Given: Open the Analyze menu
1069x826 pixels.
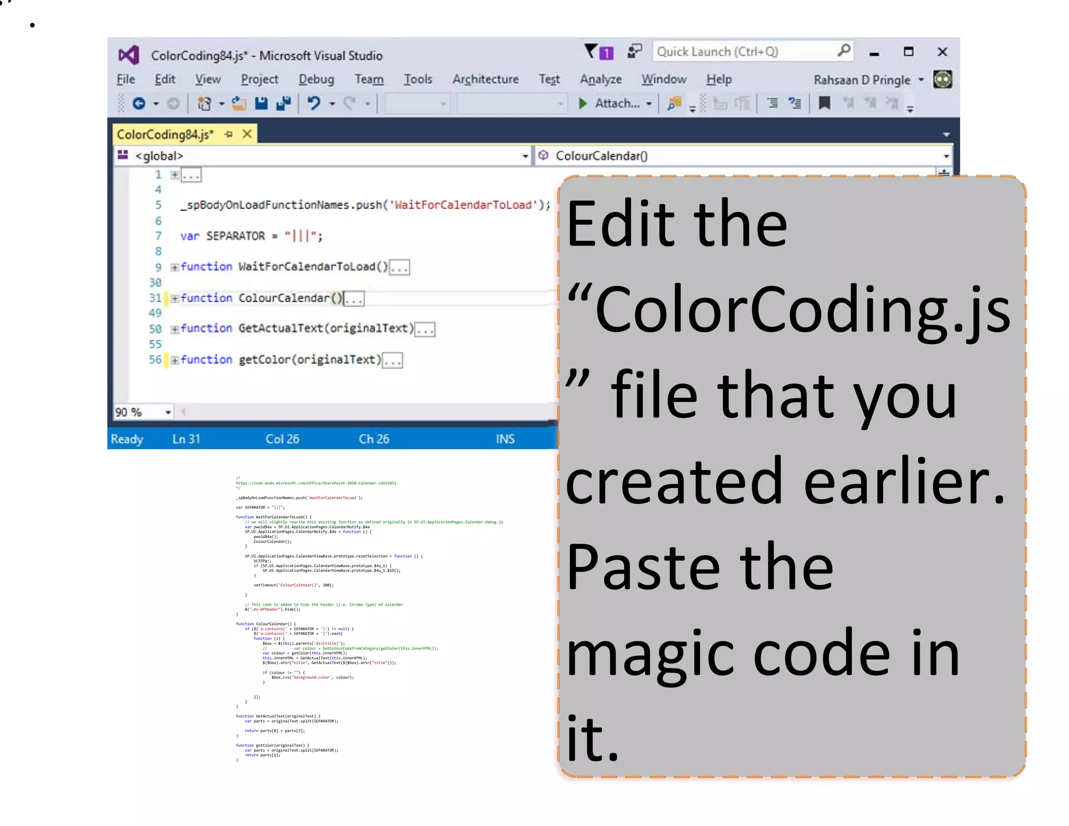Looking at the screenshot, I should click(601, 79).
